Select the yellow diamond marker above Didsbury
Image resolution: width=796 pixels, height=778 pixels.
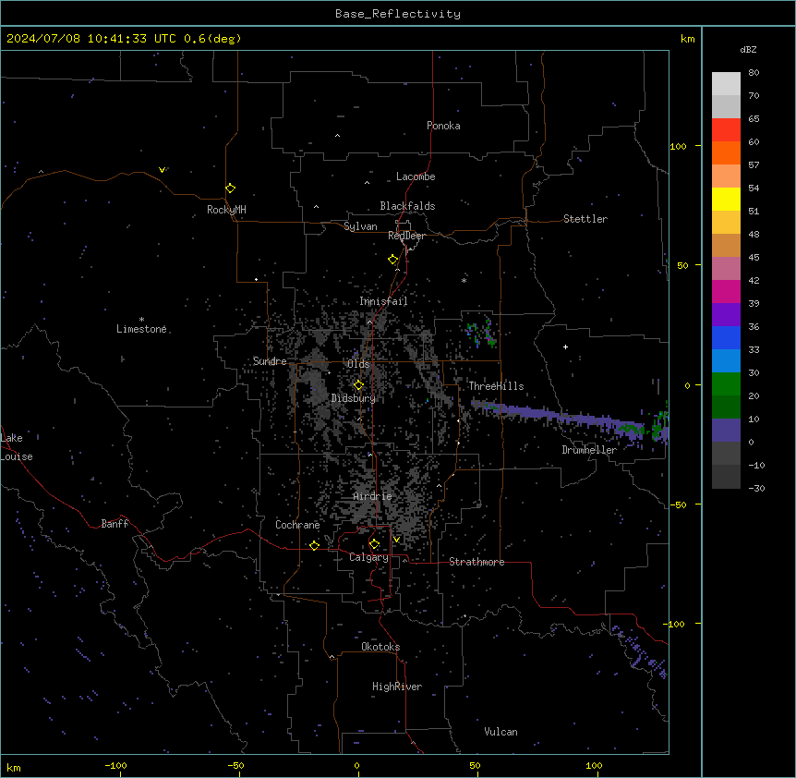(x=358, y=385)
